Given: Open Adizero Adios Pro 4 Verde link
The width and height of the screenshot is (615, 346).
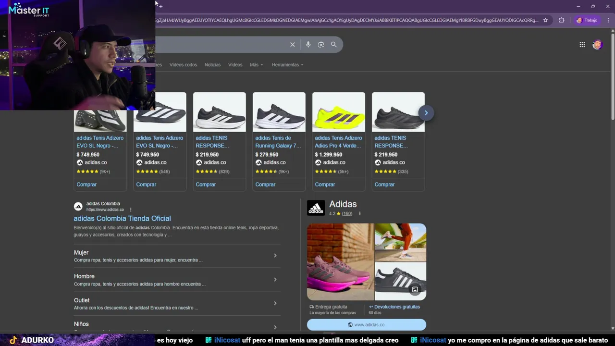Looking at the screenshot, I should tap(338, 142).
